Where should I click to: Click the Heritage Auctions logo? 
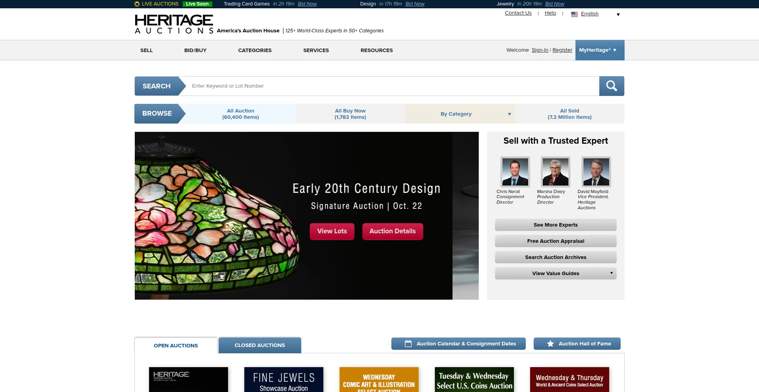click(174, 24)
